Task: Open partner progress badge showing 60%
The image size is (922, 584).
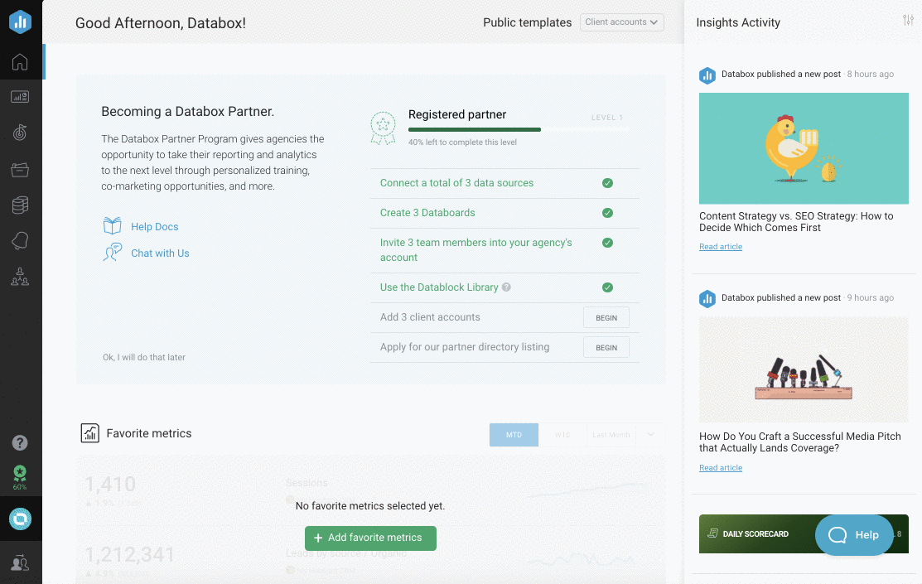Action: pyautogui.click(x=20, y=477)
